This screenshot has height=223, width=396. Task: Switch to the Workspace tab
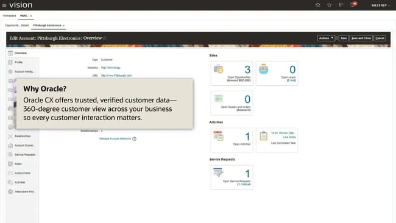point(9,16)
